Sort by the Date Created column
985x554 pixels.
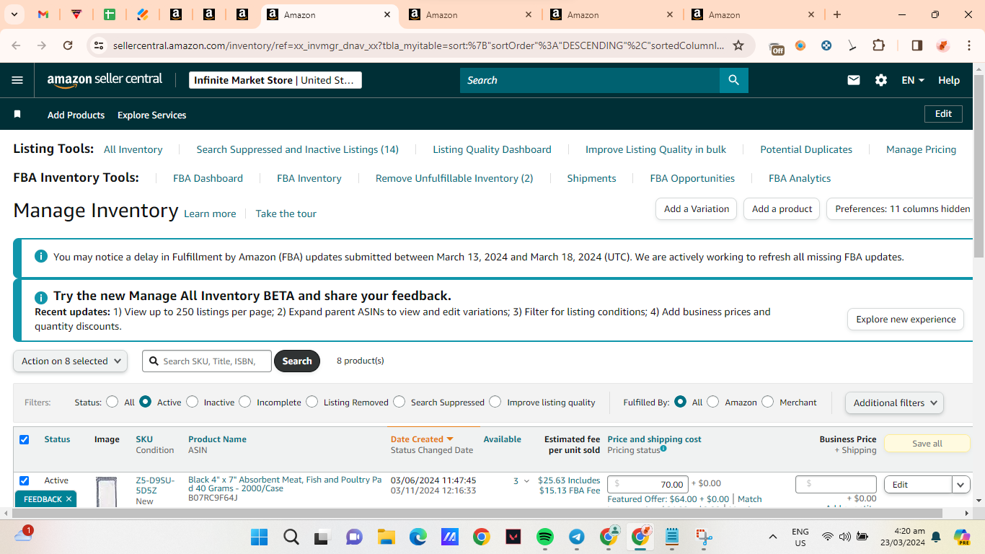pos(422,439)
